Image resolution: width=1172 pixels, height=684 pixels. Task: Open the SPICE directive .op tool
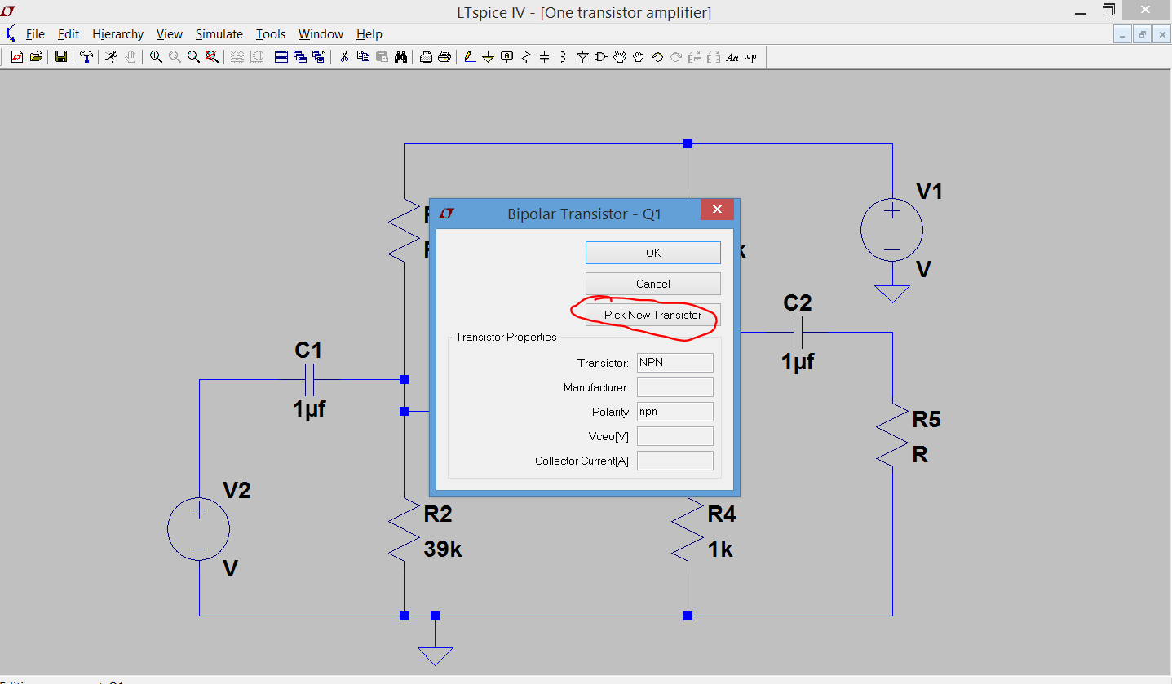(751, 57)
